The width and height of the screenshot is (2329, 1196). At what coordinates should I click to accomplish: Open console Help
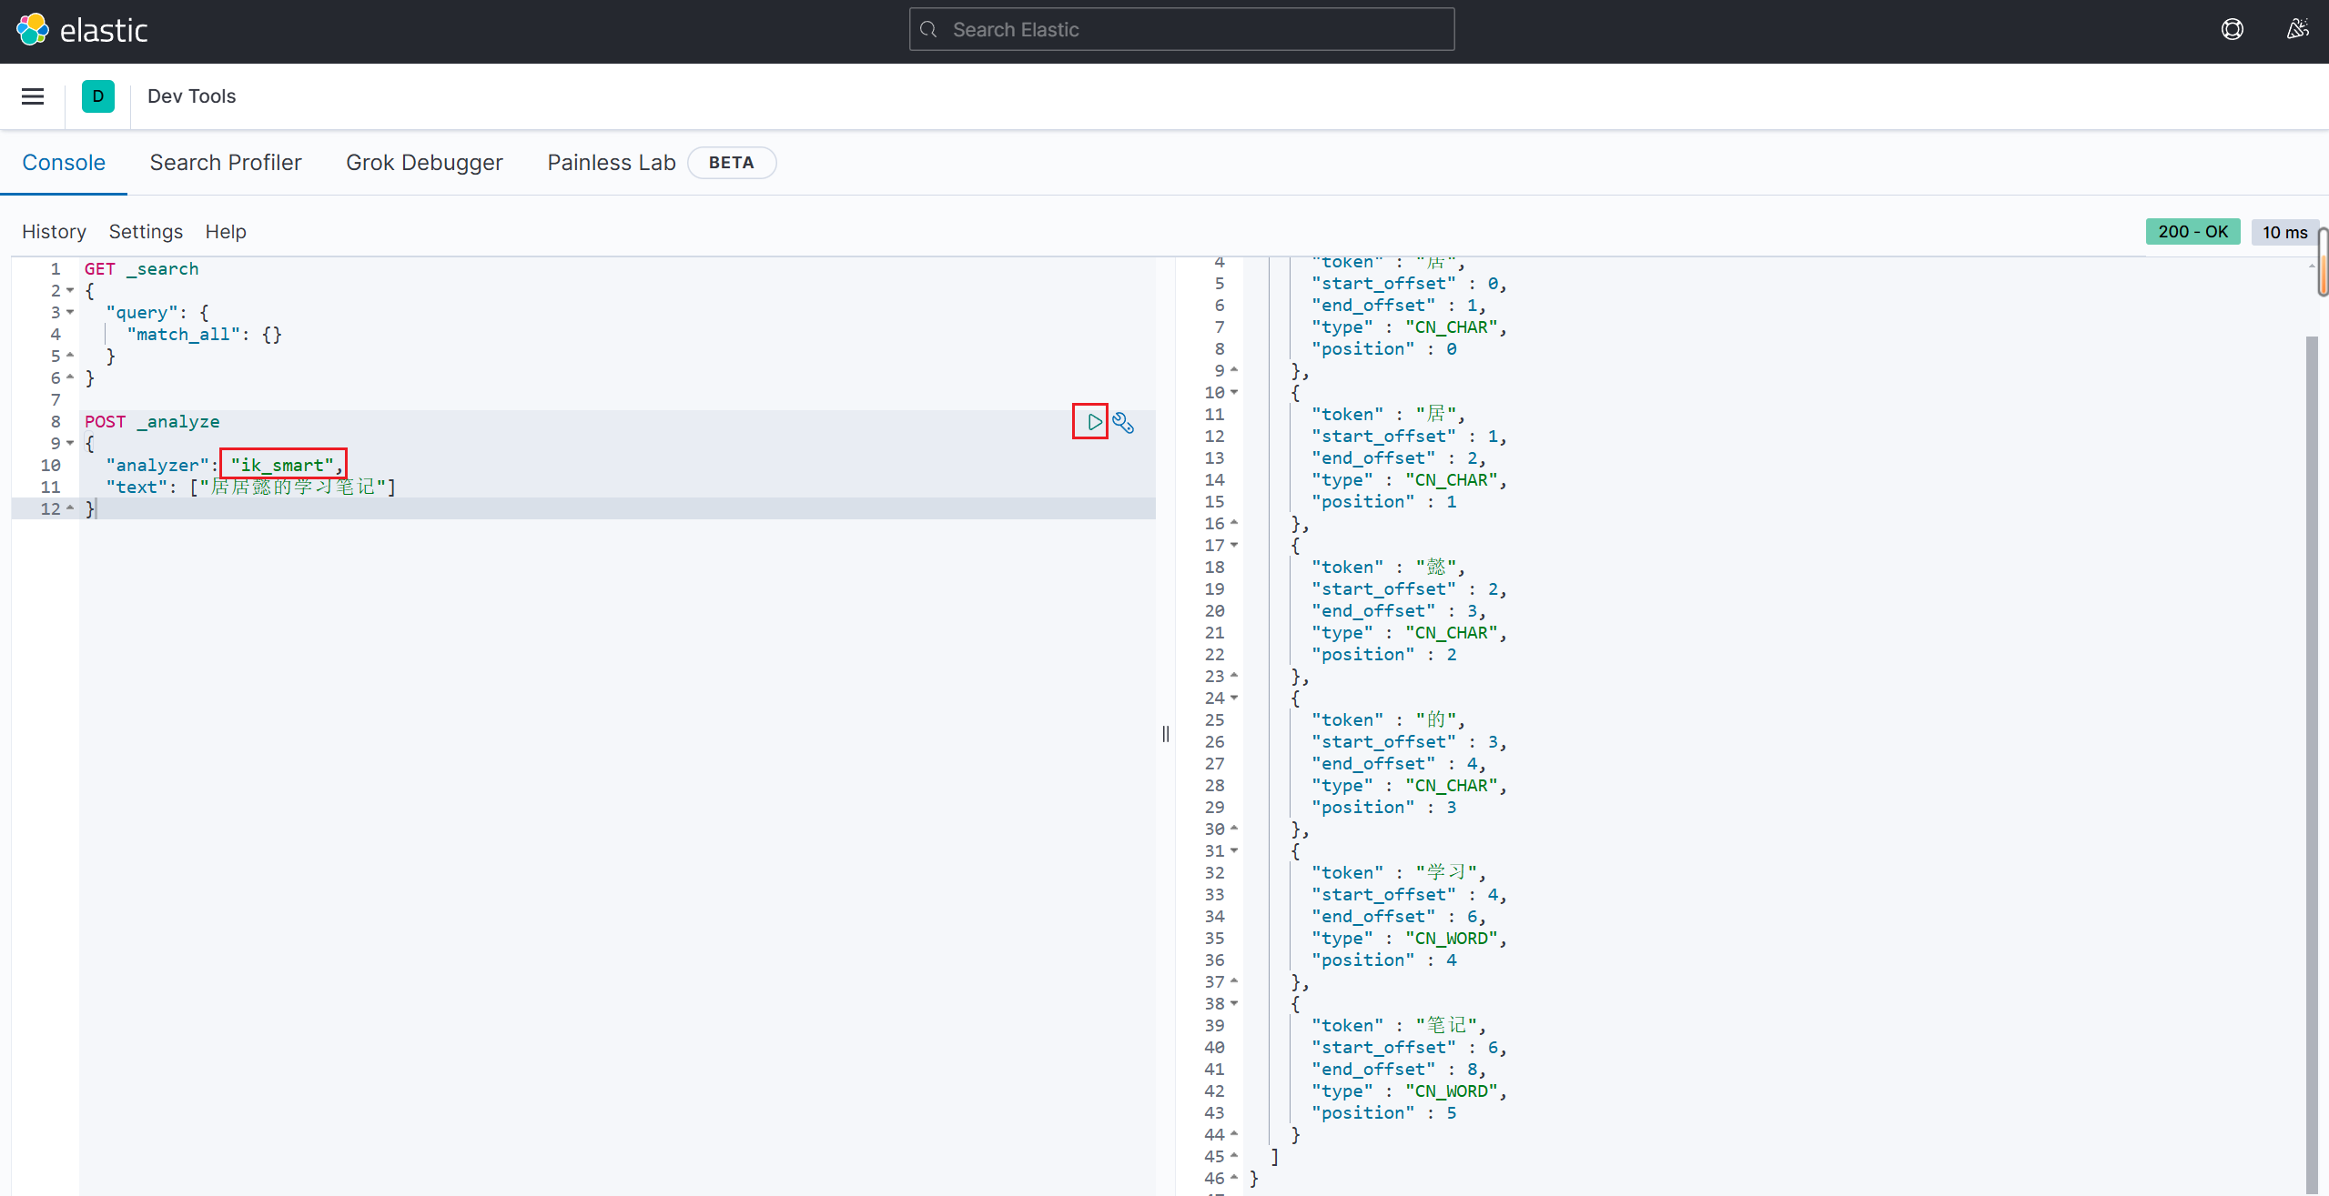point(226,232)
